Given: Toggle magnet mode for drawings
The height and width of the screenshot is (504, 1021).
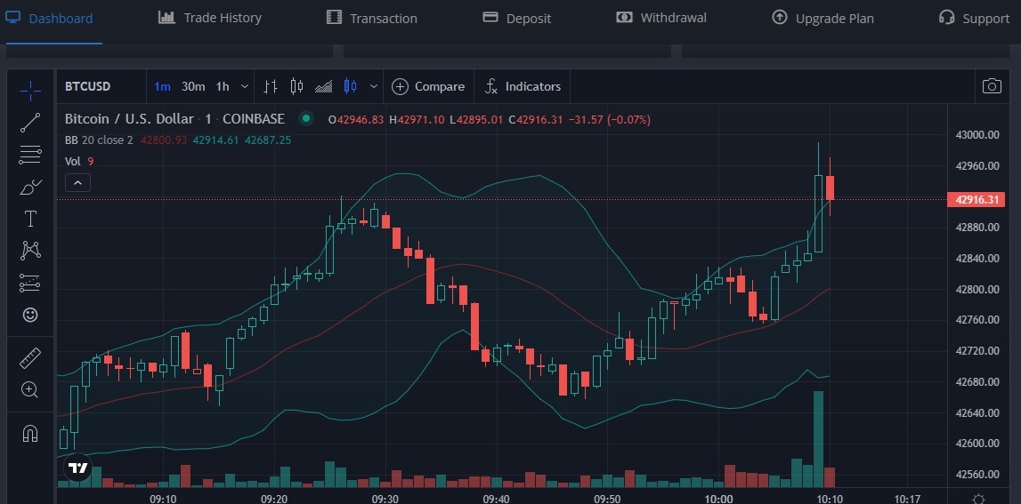Looking at the screenshot, I should pos(30,434).
